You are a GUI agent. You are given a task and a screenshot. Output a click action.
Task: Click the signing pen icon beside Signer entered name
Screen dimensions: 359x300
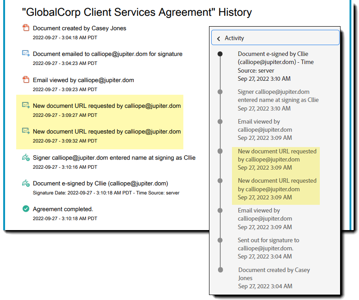(26, 157)
